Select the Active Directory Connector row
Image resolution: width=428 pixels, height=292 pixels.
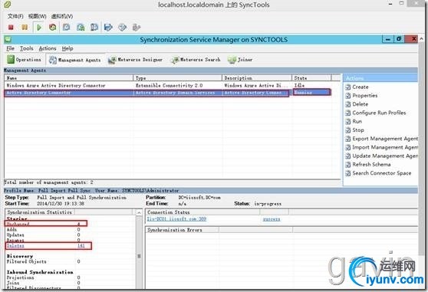169,93
